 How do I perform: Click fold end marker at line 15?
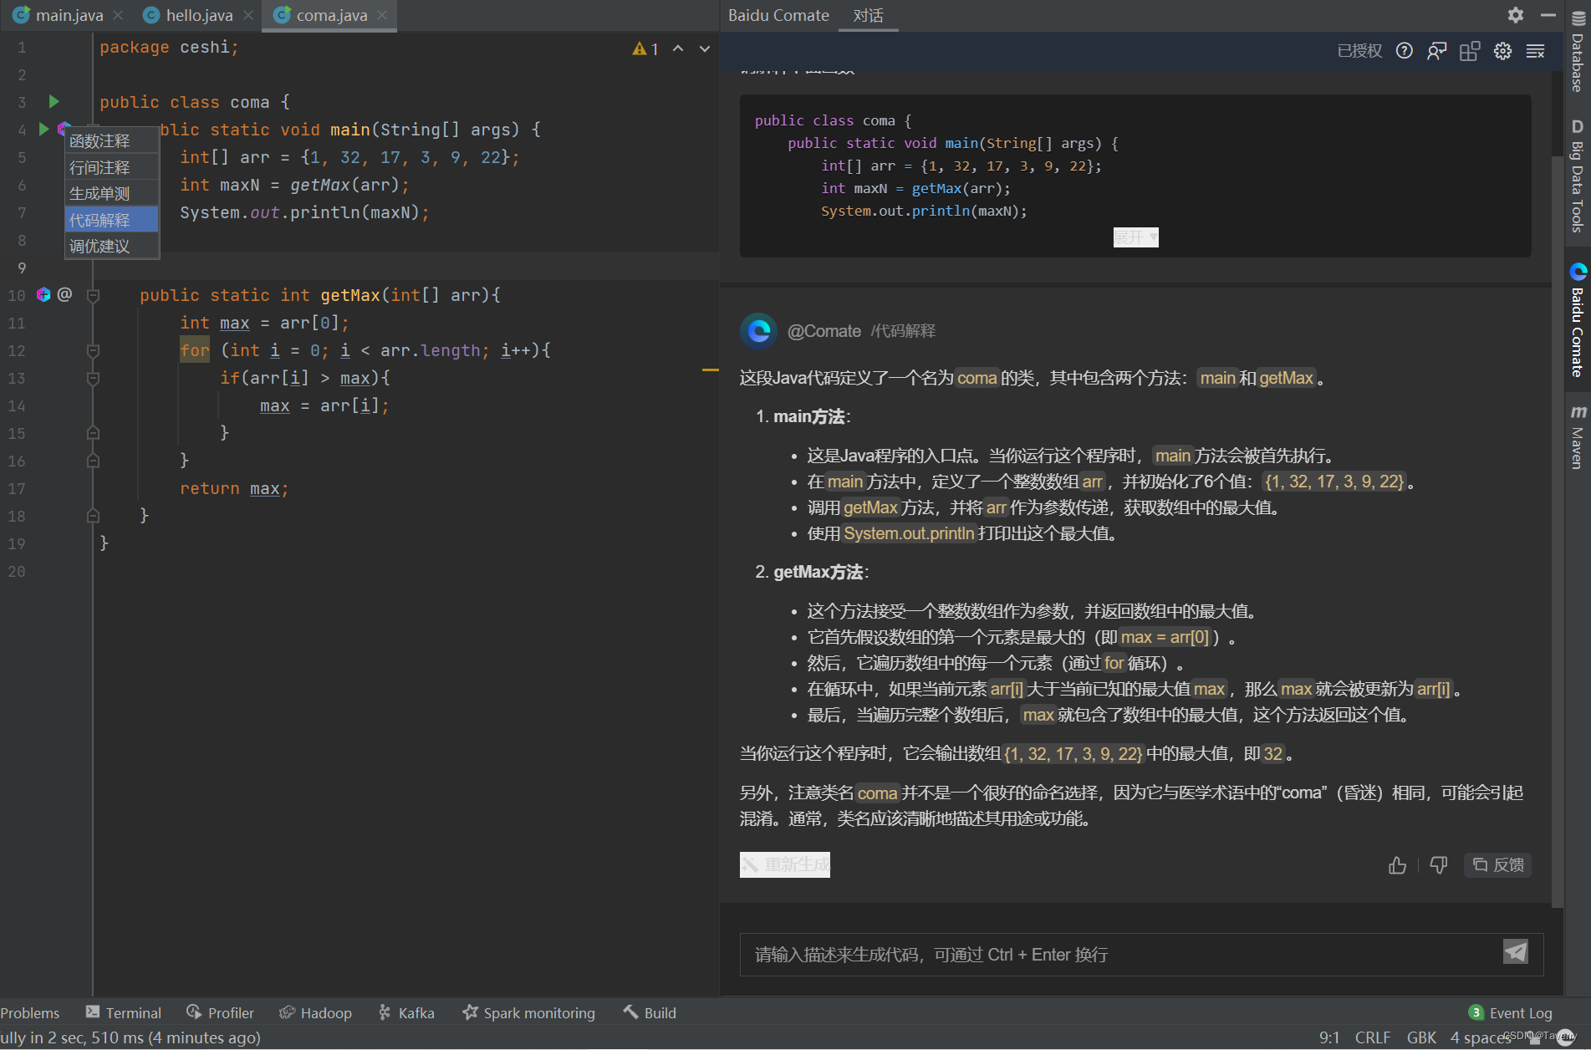(x=94, y=433)
